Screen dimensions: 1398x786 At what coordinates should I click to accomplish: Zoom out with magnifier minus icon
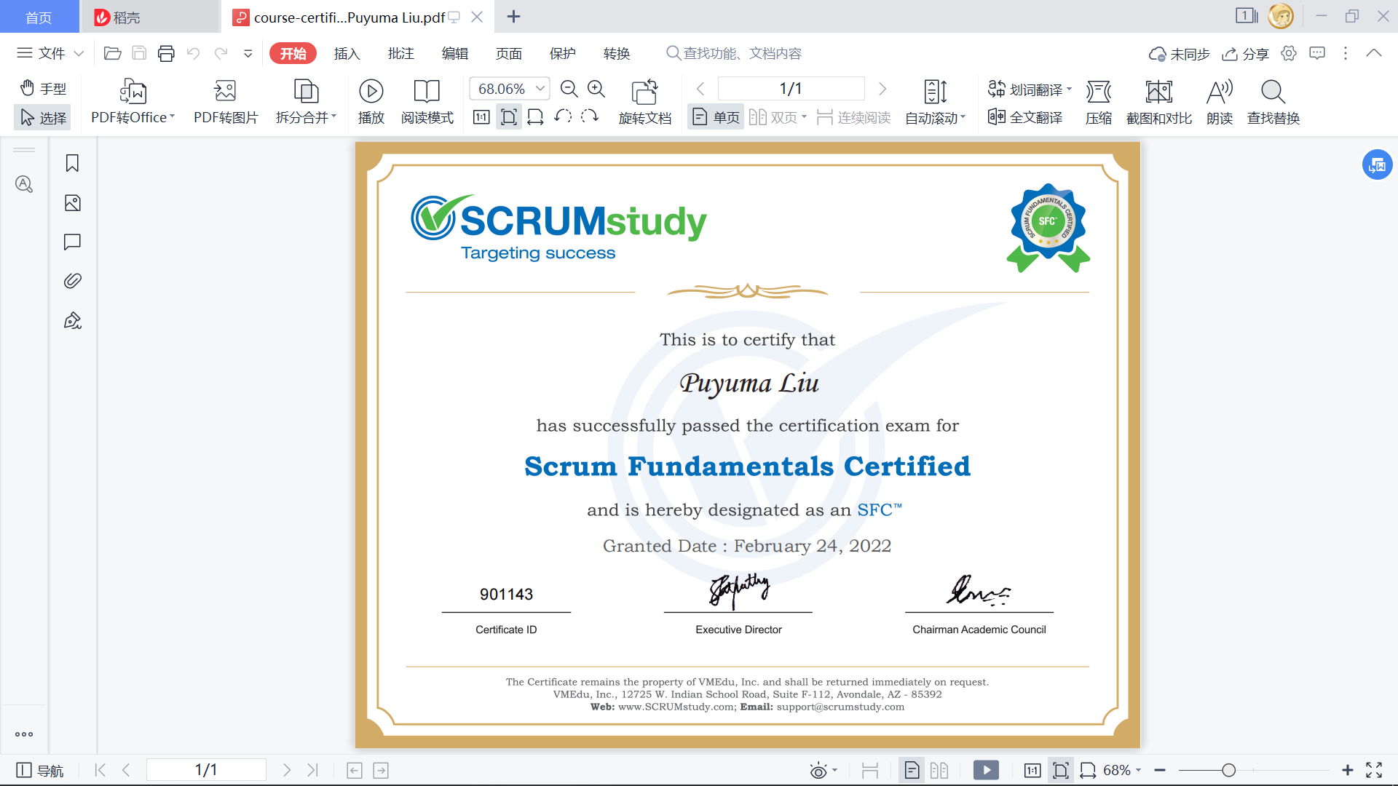(x=569, y=89)
